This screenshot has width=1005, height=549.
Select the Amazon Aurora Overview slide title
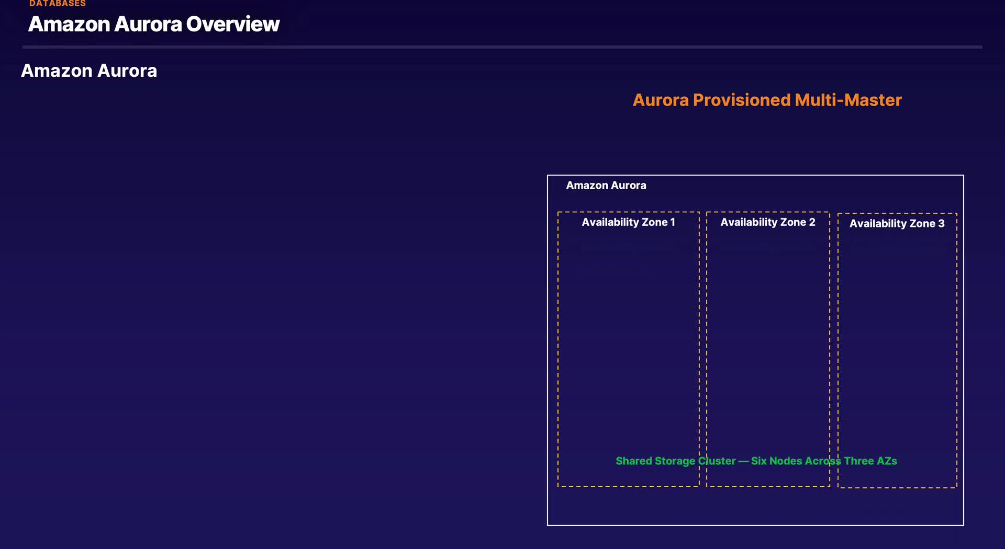[x=154, y=24]
